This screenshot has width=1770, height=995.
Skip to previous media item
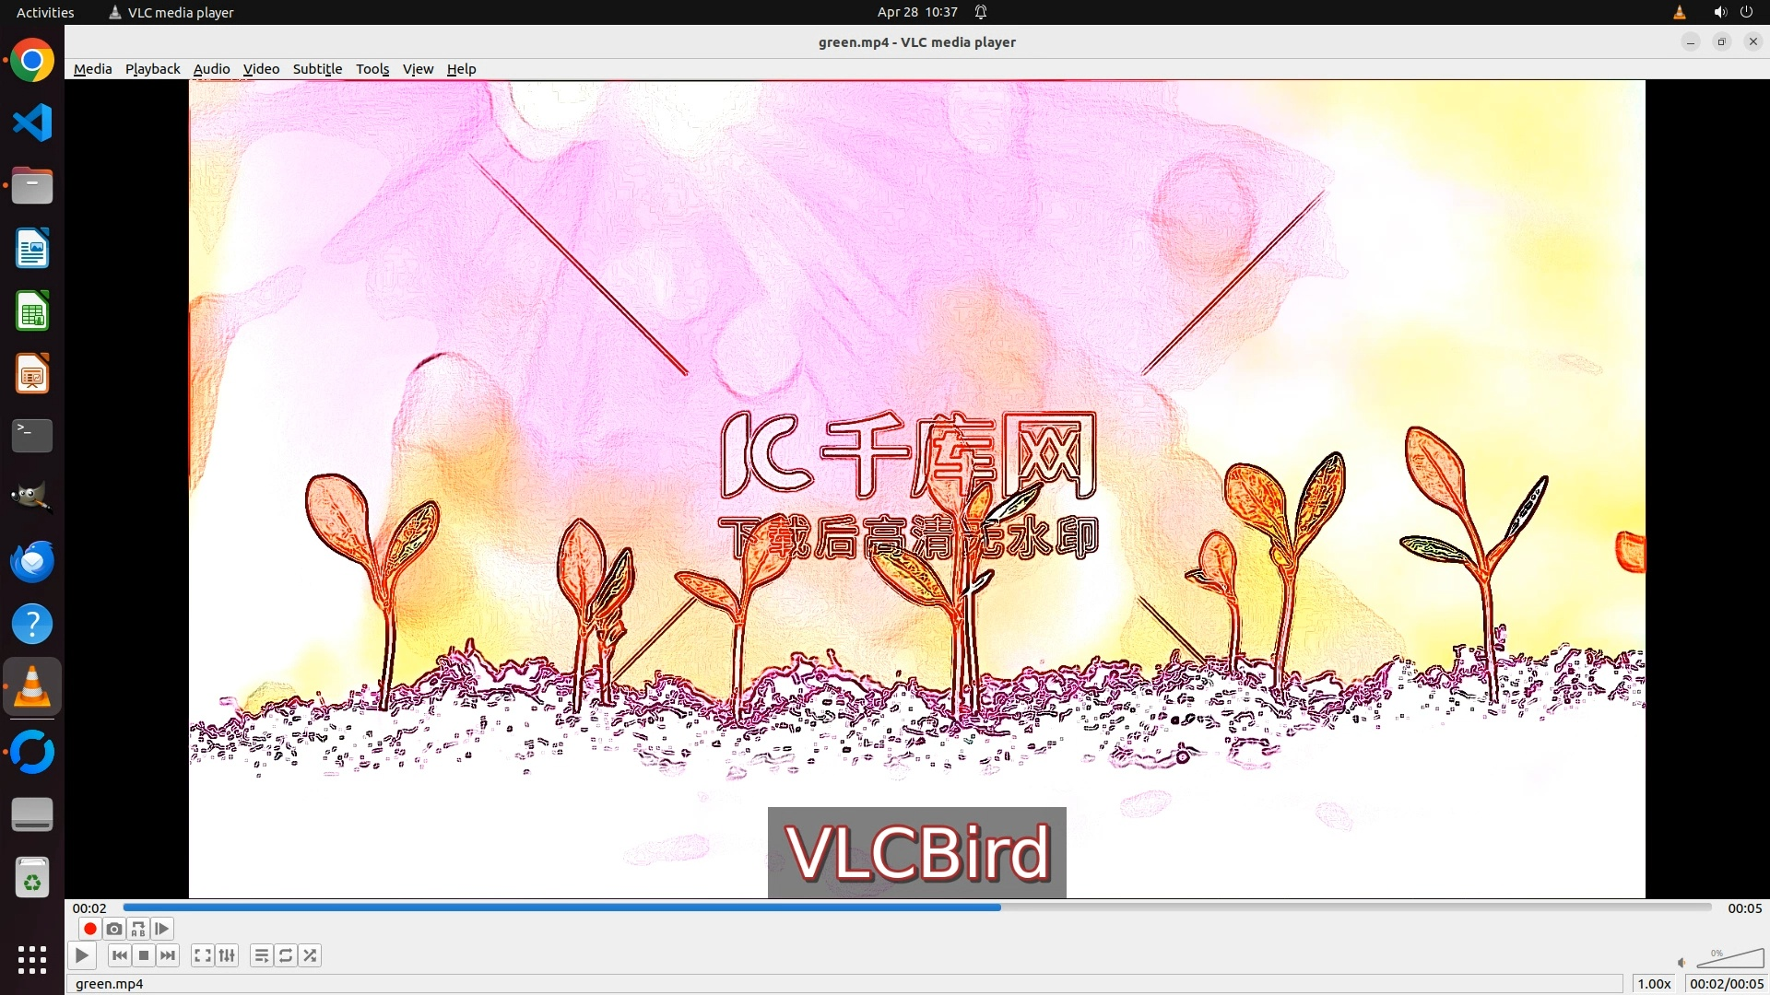click(119, 955)
